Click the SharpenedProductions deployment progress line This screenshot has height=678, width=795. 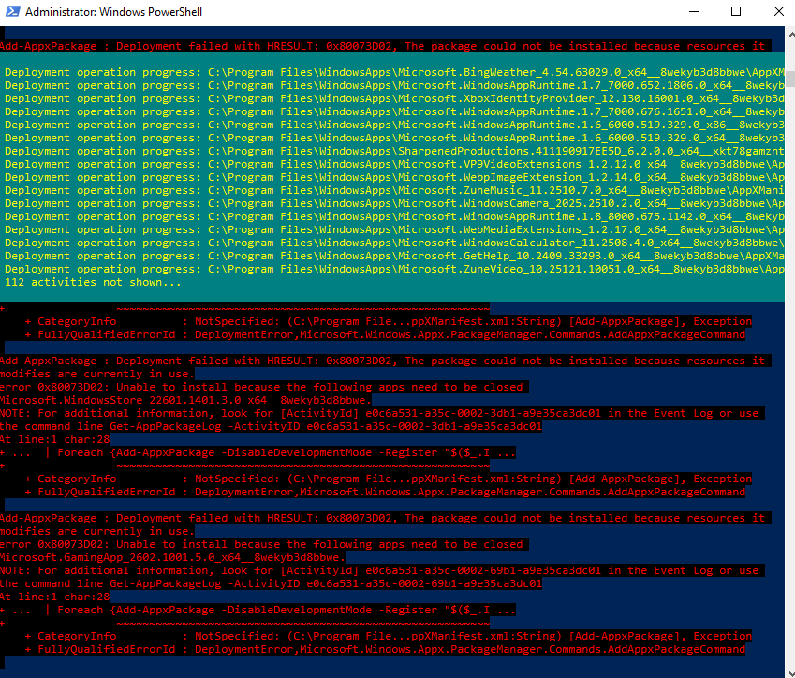394,151
